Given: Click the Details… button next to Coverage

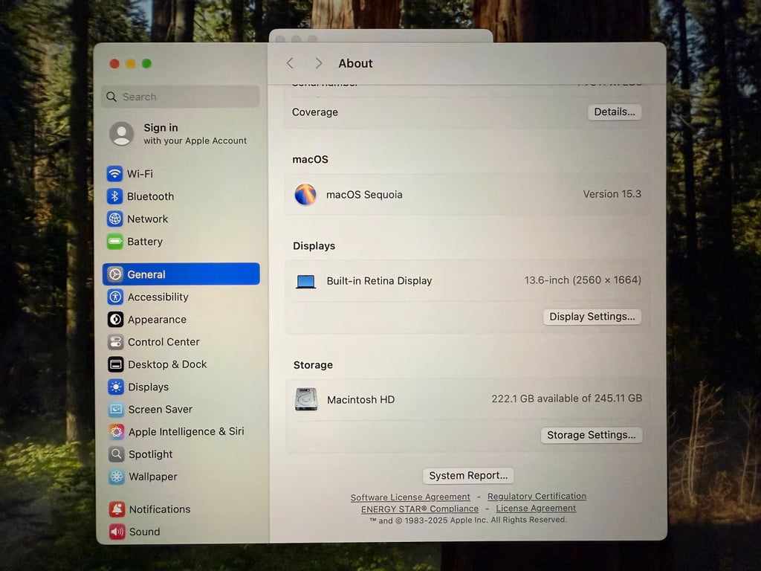Looking at the screenshot, I should [x=614, y=112].
